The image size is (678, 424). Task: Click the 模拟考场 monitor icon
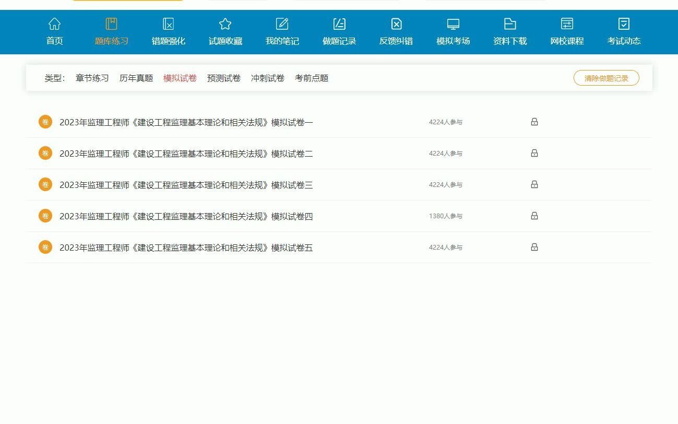point(453,24)
